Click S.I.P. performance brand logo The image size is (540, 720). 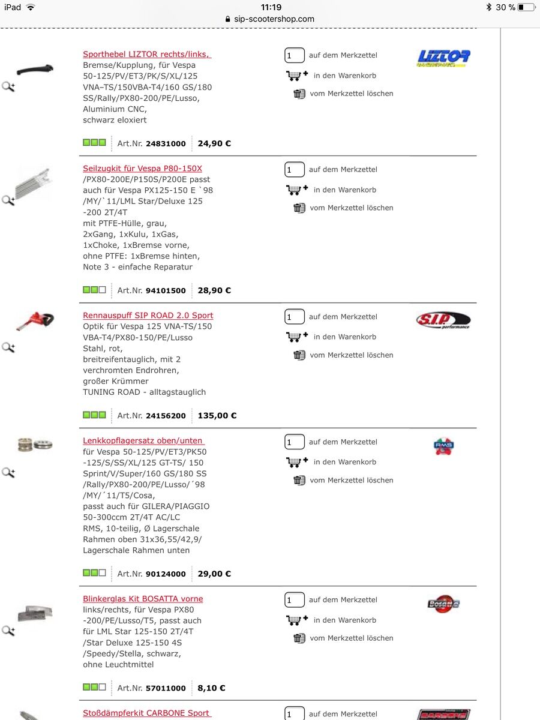coord(443,320)
